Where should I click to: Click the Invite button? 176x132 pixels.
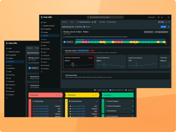(x=161, y=22)
